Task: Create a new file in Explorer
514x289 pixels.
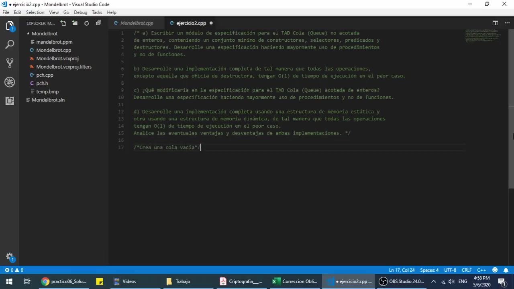Action: coord(63,23)
